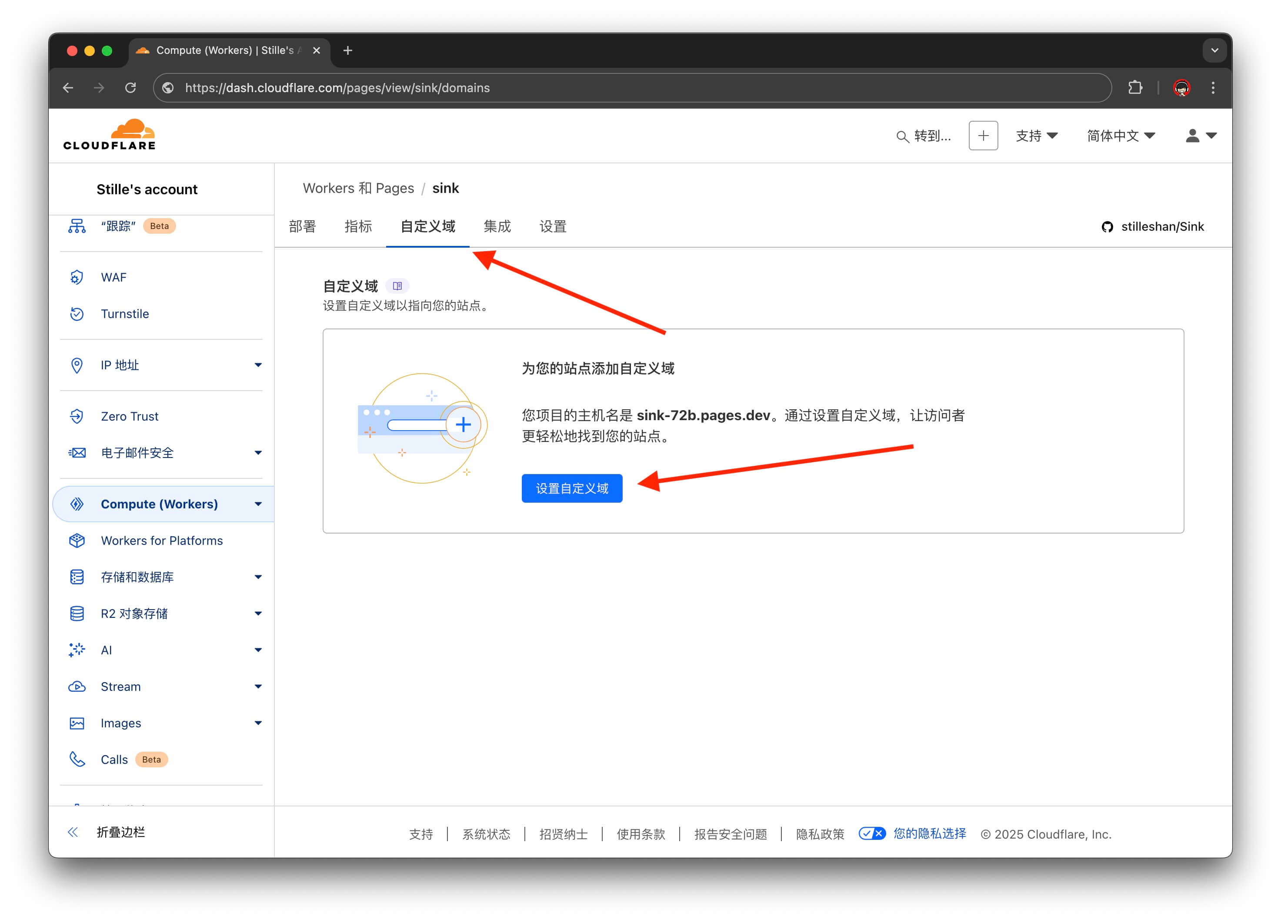
Task: Reload the page with refresh icon
Action: (130, 87)
